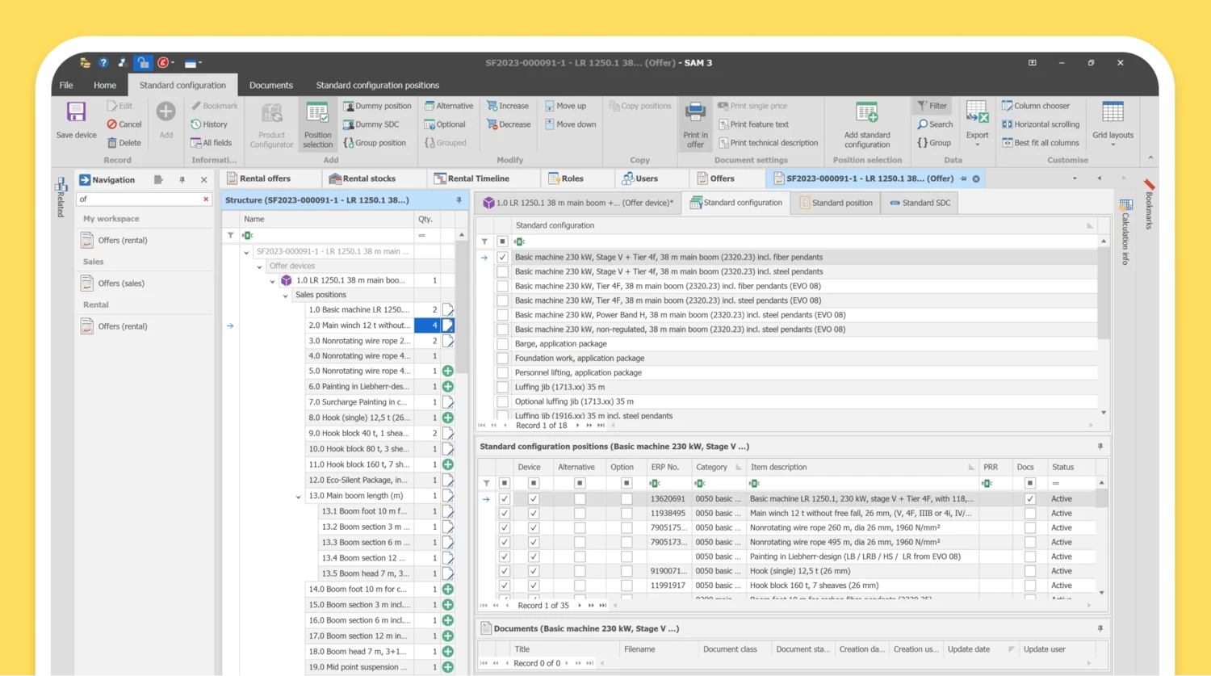Click the Cancel button in Record group

124,124
